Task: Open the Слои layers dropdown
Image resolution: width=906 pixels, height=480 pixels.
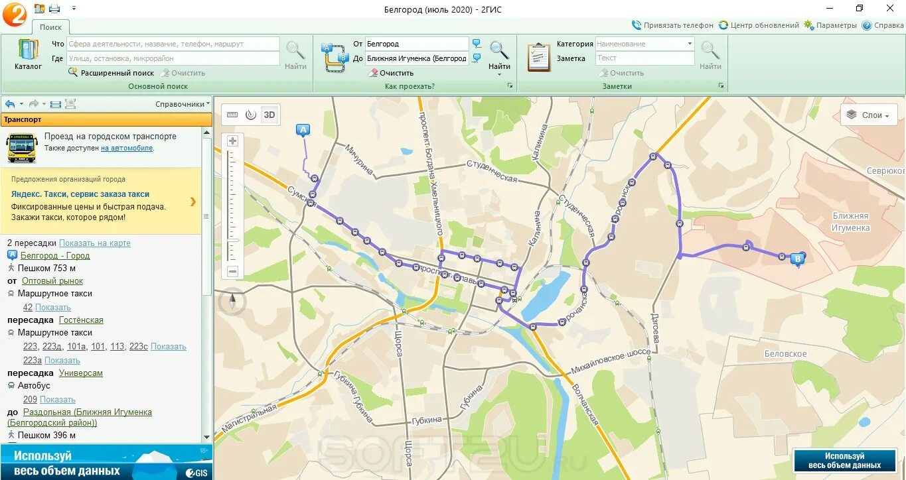Action: [869, 115]
